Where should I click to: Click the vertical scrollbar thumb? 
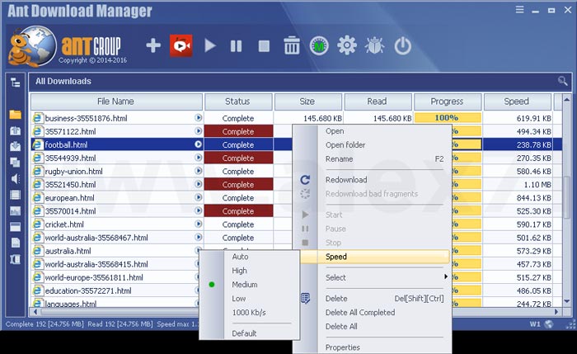pos(567,197)
